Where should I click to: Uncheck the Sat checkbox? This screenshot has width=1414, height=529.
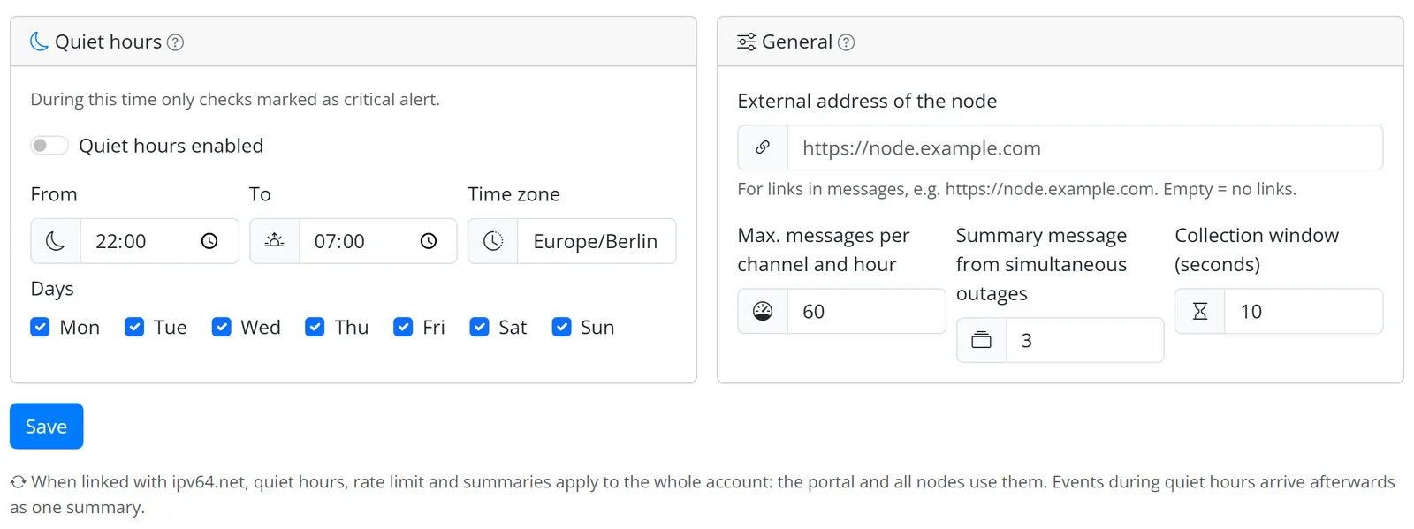[479, 327]
